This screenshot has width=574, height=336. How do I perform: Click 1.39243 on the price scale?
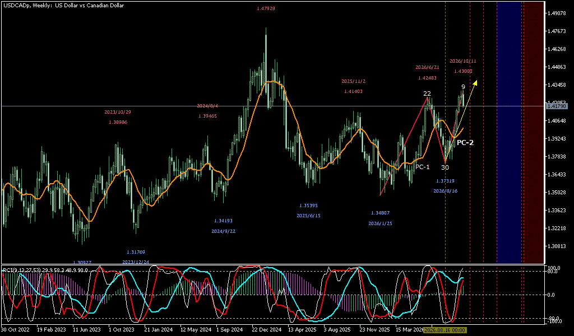[x=557, y=138]
